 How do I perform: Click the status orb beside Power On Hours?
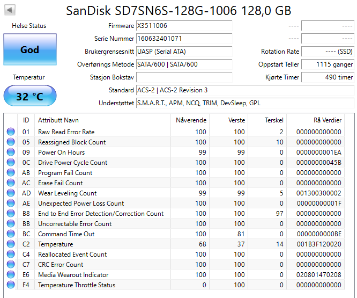click(11, 152)
